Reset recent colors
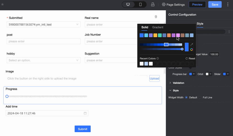The height and width of the screenshot is (136, 233). 190,59
